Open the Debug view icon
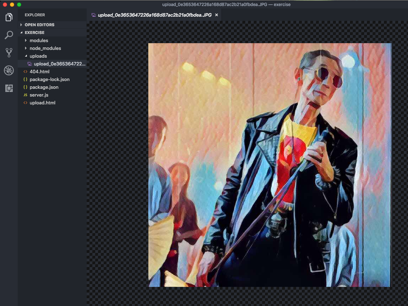408x306 pixels. pyautogui.click(x=9, y=70)
